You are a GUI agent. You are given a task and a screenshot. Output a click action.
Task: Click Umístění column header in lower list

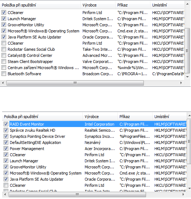click(169, 117)
